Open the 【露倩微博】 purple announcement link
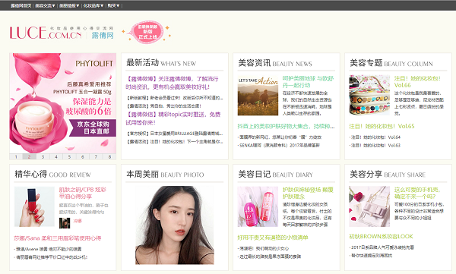The width and height of the screenshot is (456, 274). coord(173,83)
